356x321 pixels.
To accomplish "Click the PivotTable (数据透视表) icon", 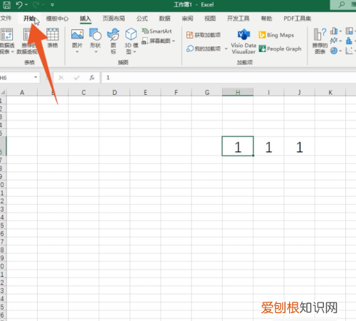I will tap(6, 34).
